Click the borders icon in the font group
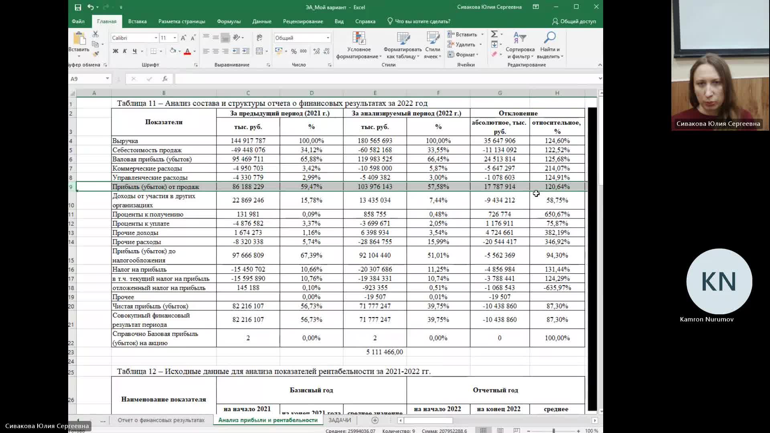Viewport: 770px width, 433px height. [x=154, y=51]
